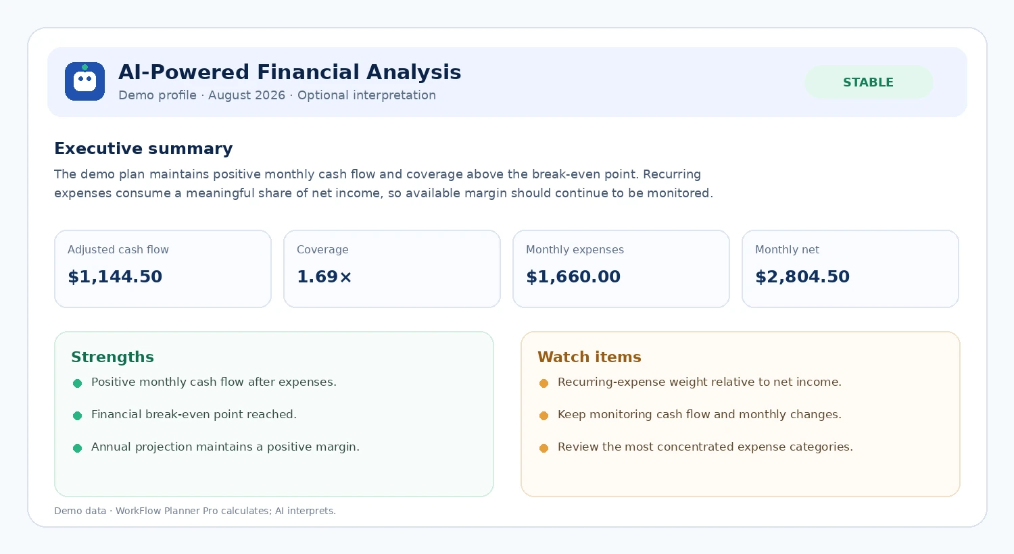Click the Executive summary heading

[143, 149]
